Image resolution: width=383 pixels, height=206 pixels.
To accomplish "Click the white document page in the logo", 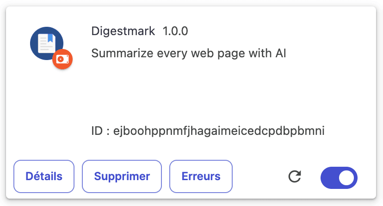I will tap(46, 43).
